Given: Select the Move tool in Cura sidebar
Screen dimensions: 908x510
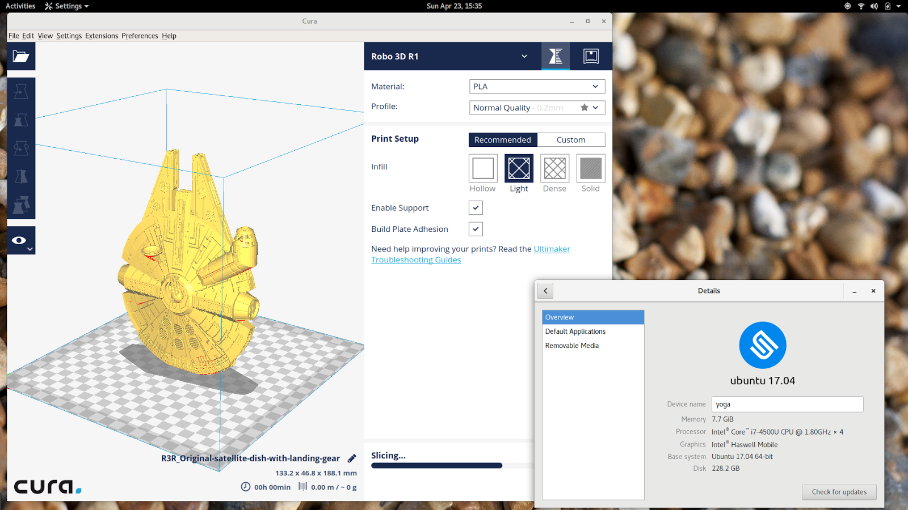Looking at the screenshot, I should (x=21, y=91).
